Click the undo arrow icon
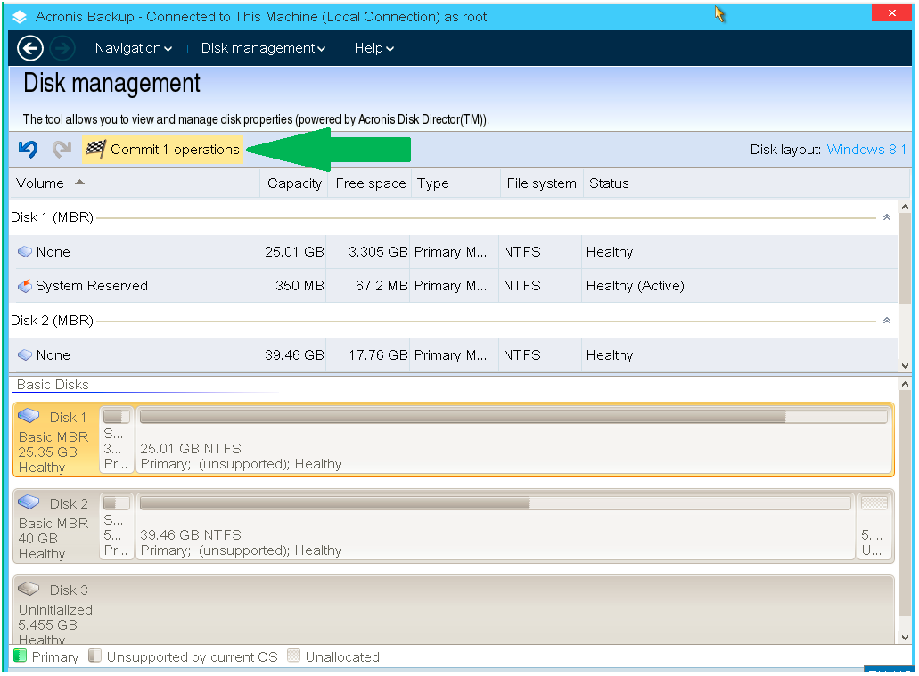919x676 pixels. [28, 150]
